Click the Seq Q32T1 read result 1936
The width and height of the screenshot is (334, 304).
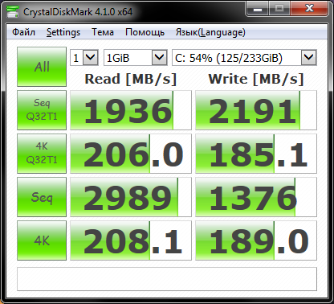(x=131, y=110)
